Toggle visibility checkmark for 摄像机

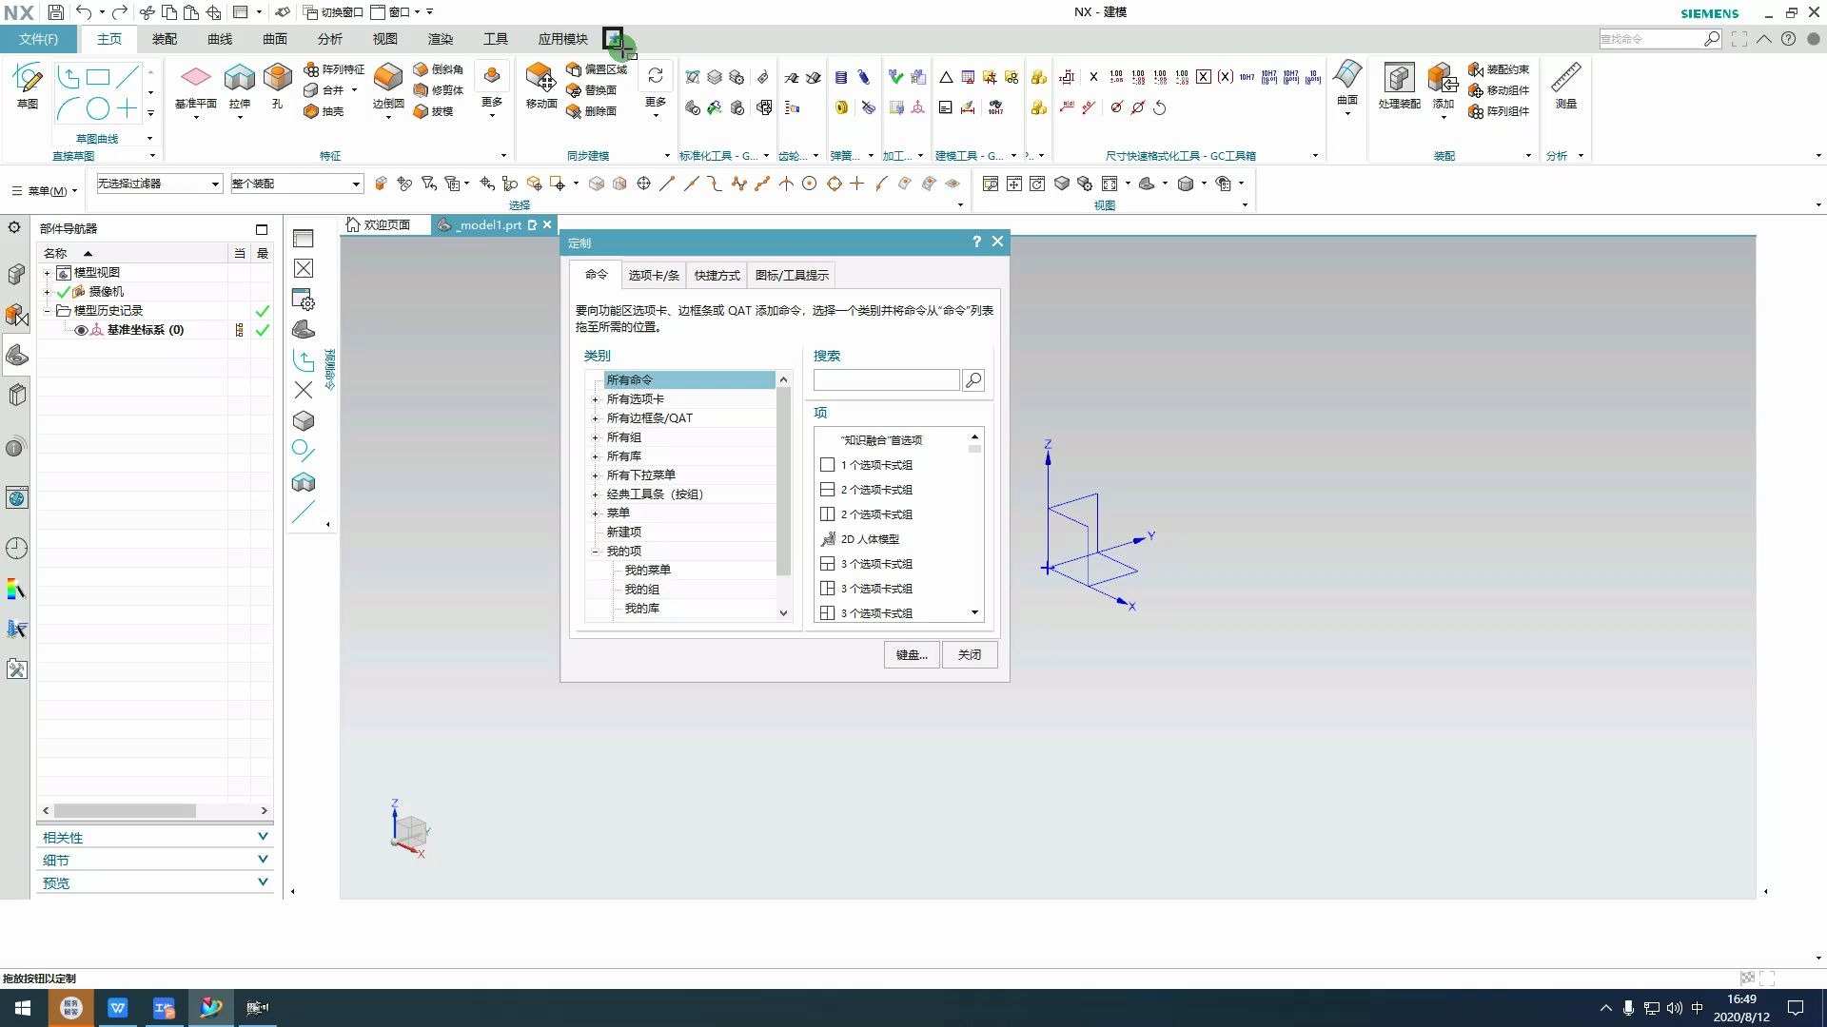[x=64, y=291]
